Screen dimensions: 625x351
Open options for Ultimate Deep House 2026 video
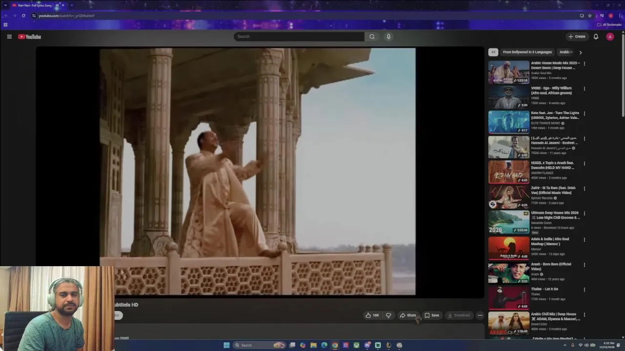point(584,214)
